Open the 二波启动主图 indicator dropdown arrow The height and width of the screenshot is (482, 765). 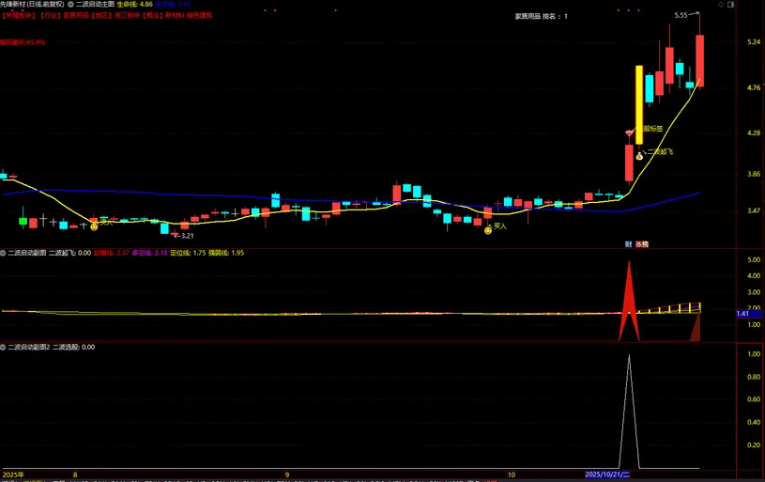point(70,4)
